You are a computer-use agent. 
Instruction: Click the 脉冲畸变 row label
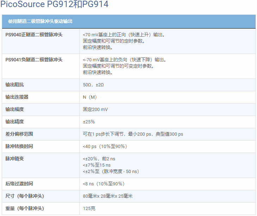15,159
